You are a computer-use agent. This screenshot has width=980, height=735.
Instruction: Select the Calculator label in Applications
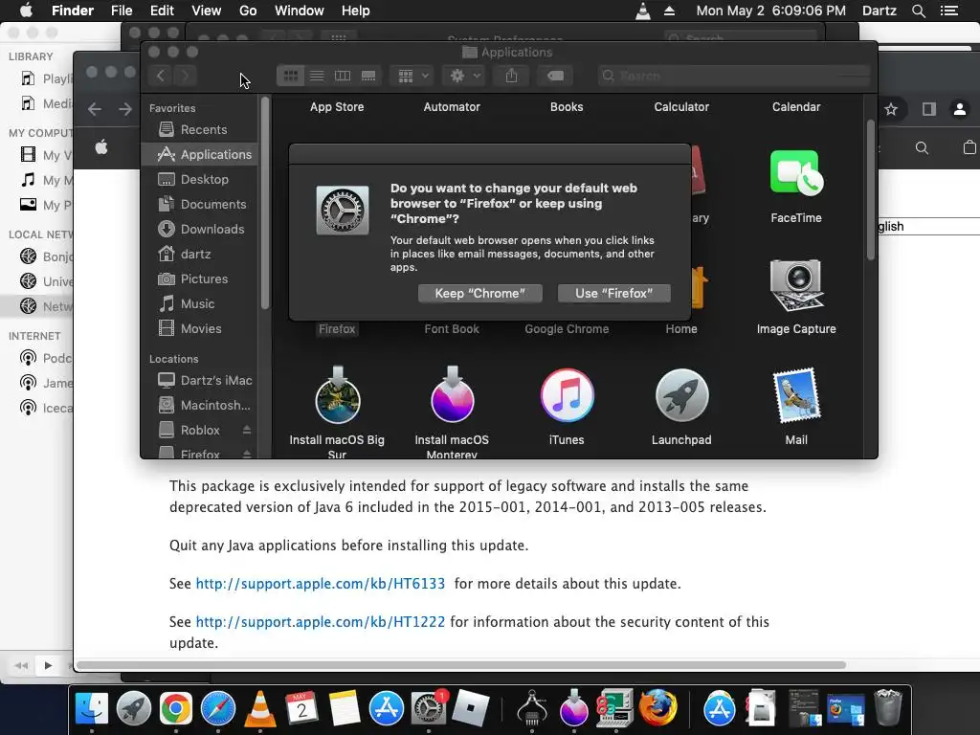(681, 107)
